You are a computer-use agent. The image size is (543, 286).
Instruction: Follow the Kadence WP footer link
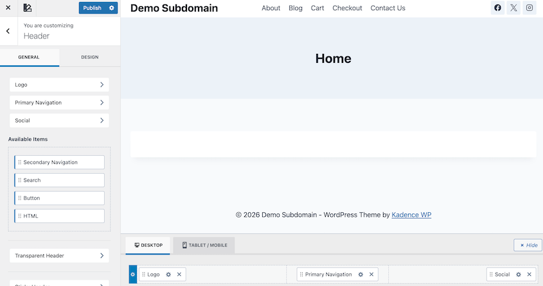[x=411, y=215]
